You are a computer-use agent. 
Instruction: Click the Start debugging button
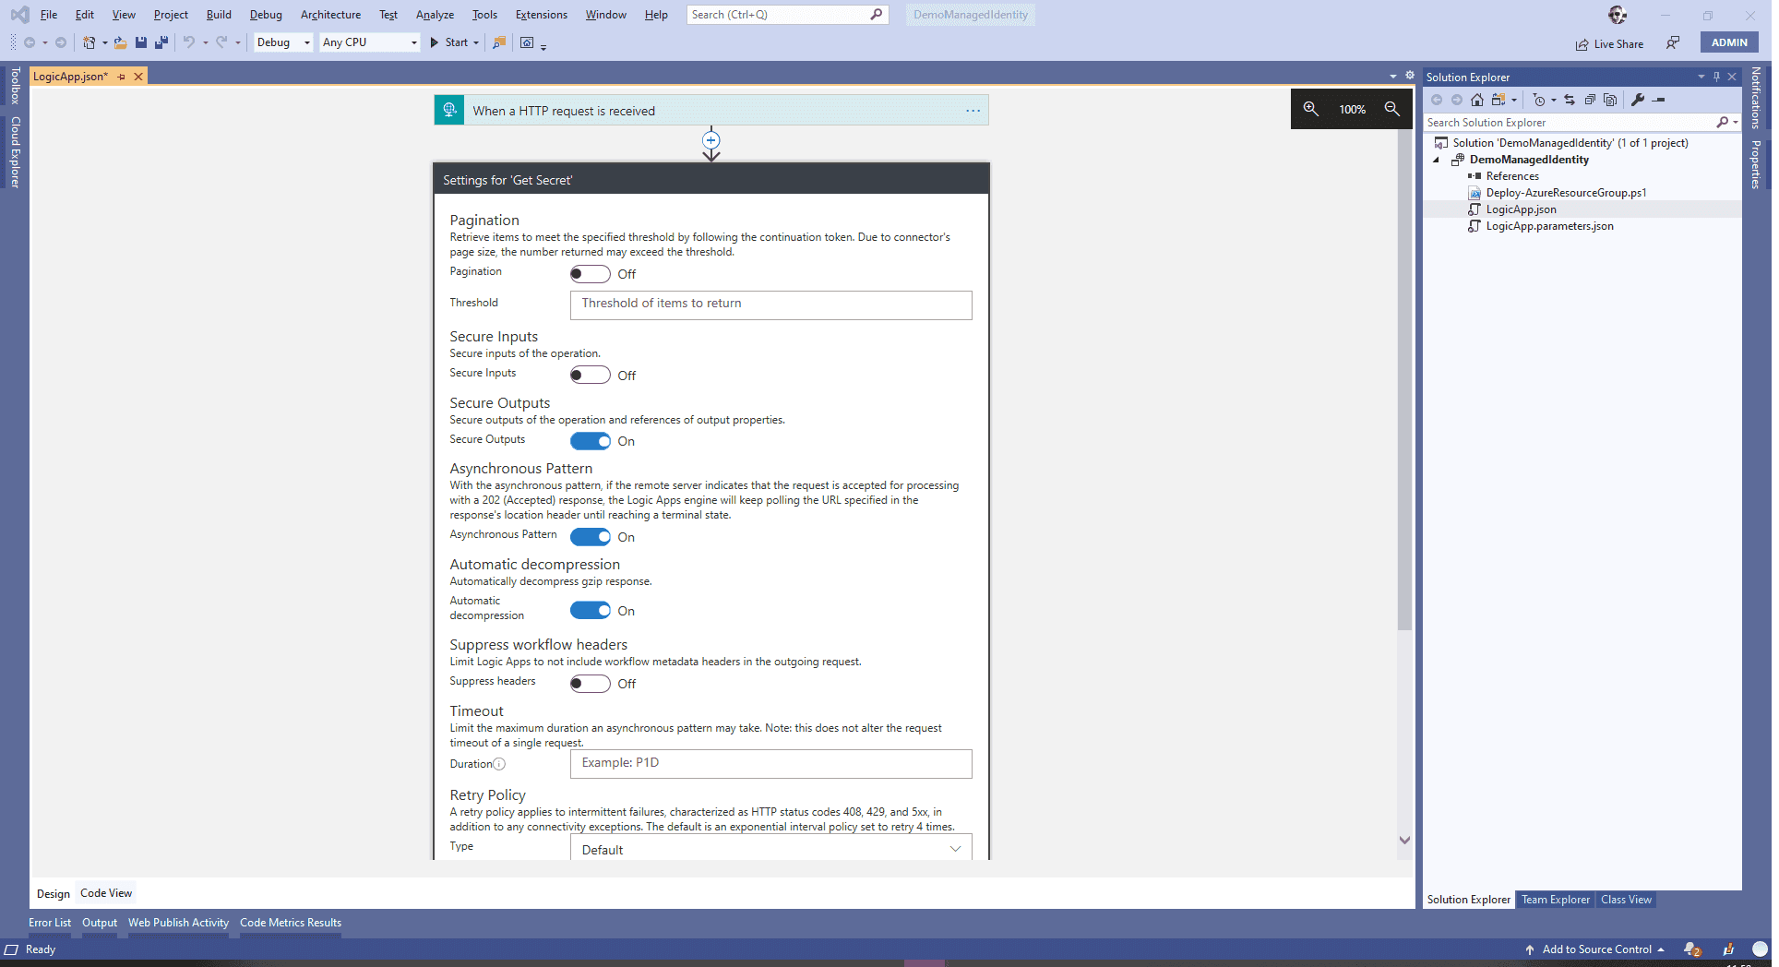[449, 42]
